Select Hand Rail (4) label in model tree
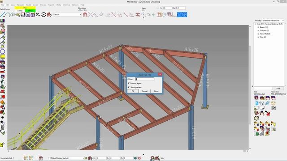Screen dimensions: 287x161 tap(265, 34)
